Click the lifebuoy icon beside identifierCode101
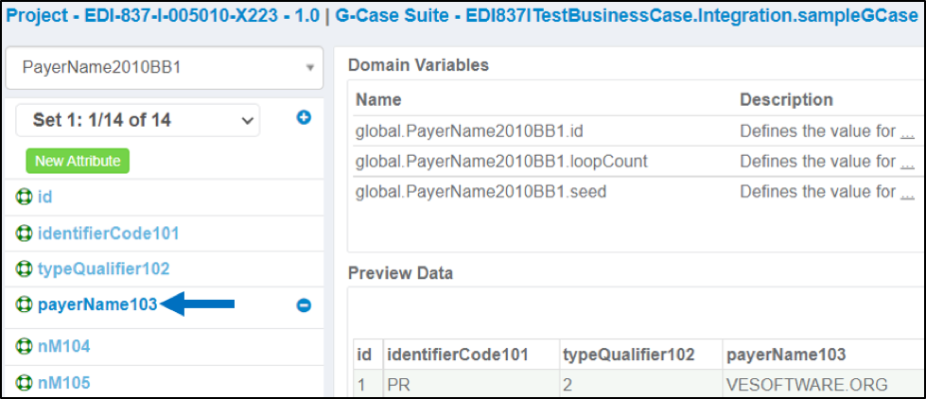 pyautogui.click(x=24, y=234)
